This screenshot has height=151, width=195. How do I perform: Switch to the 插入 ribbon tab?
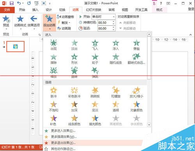(35, 10)
